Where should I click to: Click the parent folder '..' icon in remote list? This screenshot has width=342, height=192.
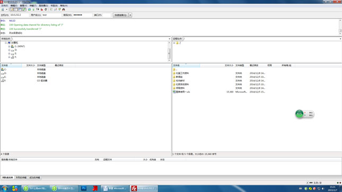(x=174, y=69)
